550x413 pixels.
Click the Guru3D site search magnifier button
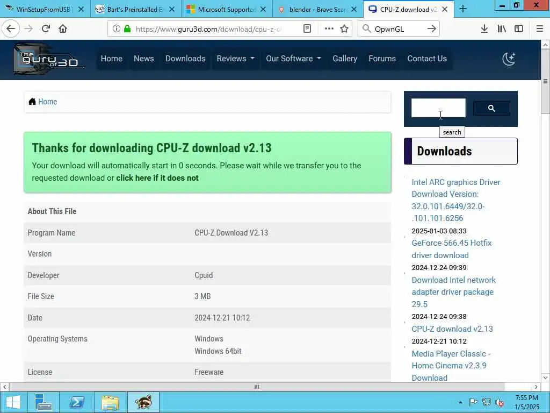point(491,108)
